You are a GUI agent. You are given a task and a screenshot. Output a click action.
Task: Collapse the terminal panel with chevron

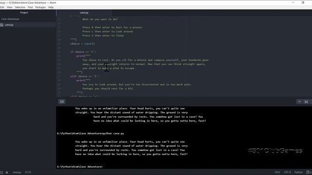coord(299,102)
